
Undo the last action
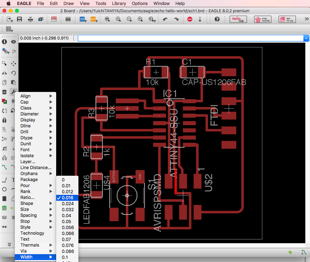point(165,19)
